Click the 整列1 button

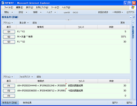115,103
